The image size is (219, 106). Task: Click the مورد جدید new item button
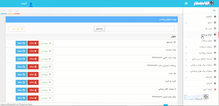pos(17,29)
